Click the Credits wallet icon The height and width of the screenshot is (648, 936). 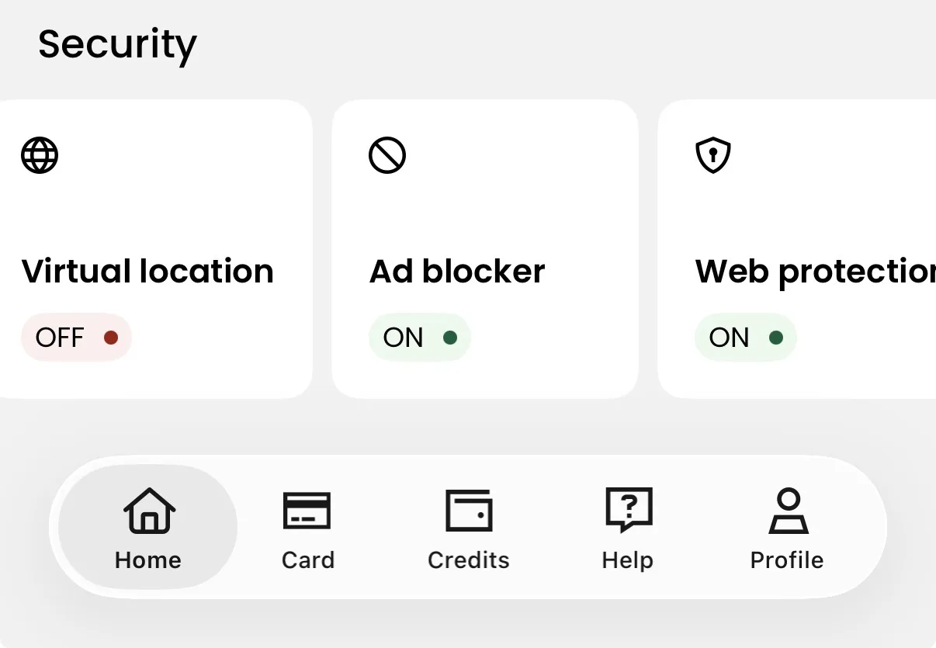[468, 510]
